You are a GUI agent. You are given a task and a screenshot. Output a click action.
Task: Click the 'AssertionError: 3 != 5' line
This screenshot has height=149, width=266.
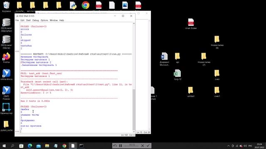pos(36,93)
